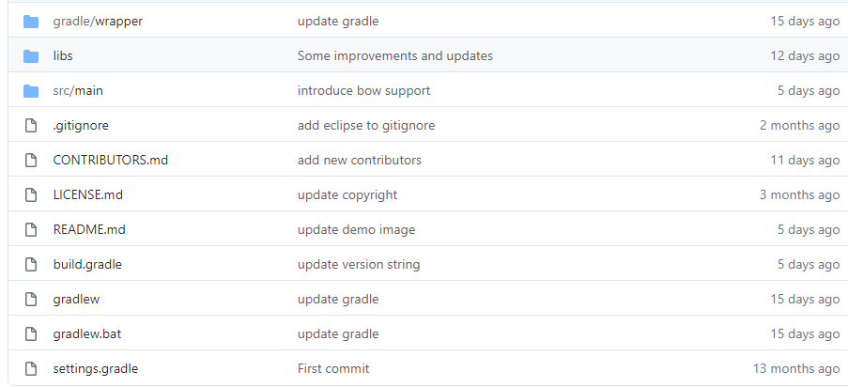Image resolution: width=848 pixels, height=387 pixels.
Task: Open the gradle/wrapper folder link
Action: [x=98, y=22]
